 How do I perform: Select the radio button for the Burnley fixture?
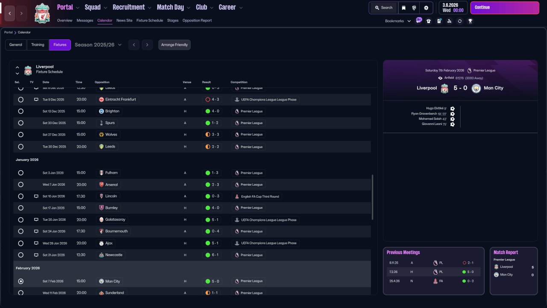pos(21,208)
